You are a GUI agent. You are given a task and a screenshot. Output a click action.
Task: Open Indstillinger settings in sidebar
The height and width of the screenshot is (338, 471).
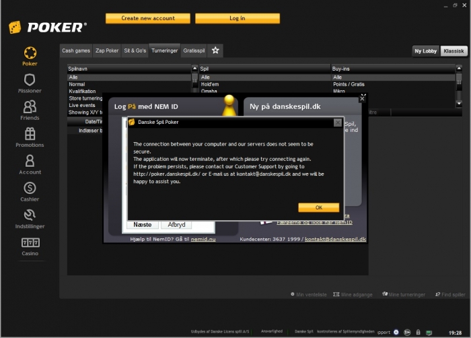coord(30,219)
